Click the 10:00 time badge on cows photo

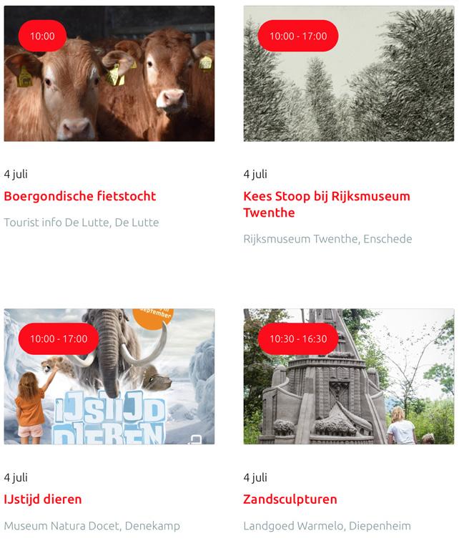pyautogui.click(x=42, y=36)
